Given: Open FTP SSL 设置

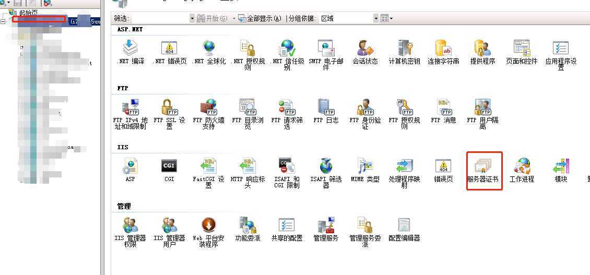Looking at the screenshot, I should [169, 114].
